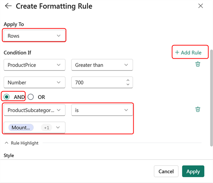213x183 pixels.
Task: Open the Greater than operator dropdown
Action: click(x=102, y=65)
